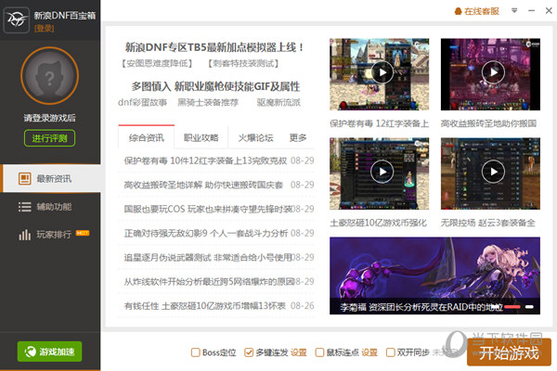Open the 在线客服 link
557x371 pixels.
pyautogui.click(x=481, y=11)
